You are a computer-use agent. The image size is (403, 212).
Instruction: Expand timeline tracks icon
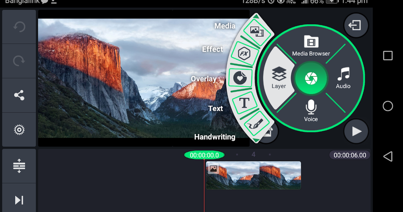(x=19, y=166)
